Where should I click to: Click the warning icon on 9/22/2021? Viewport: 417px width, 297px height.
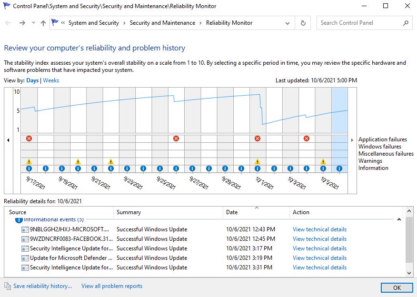pos(111,161)
